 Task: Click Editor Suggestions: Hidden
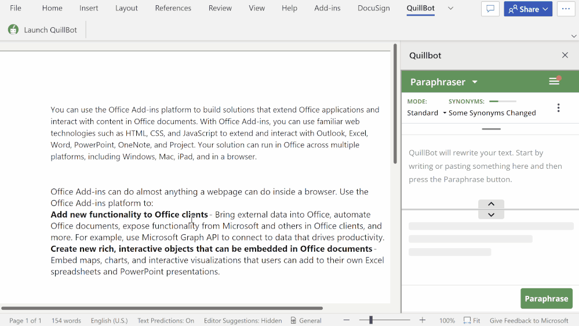[243, 320]
